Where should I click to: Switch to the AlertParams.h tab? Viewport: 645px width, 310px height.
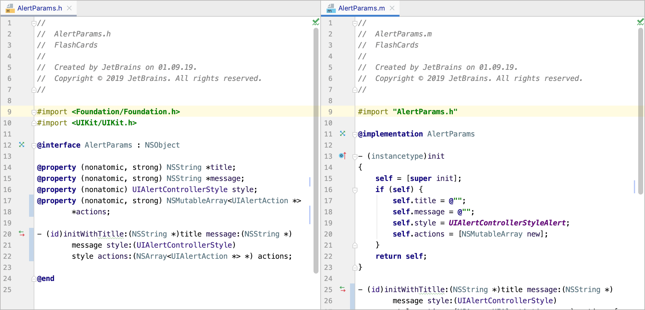(40, 8)
